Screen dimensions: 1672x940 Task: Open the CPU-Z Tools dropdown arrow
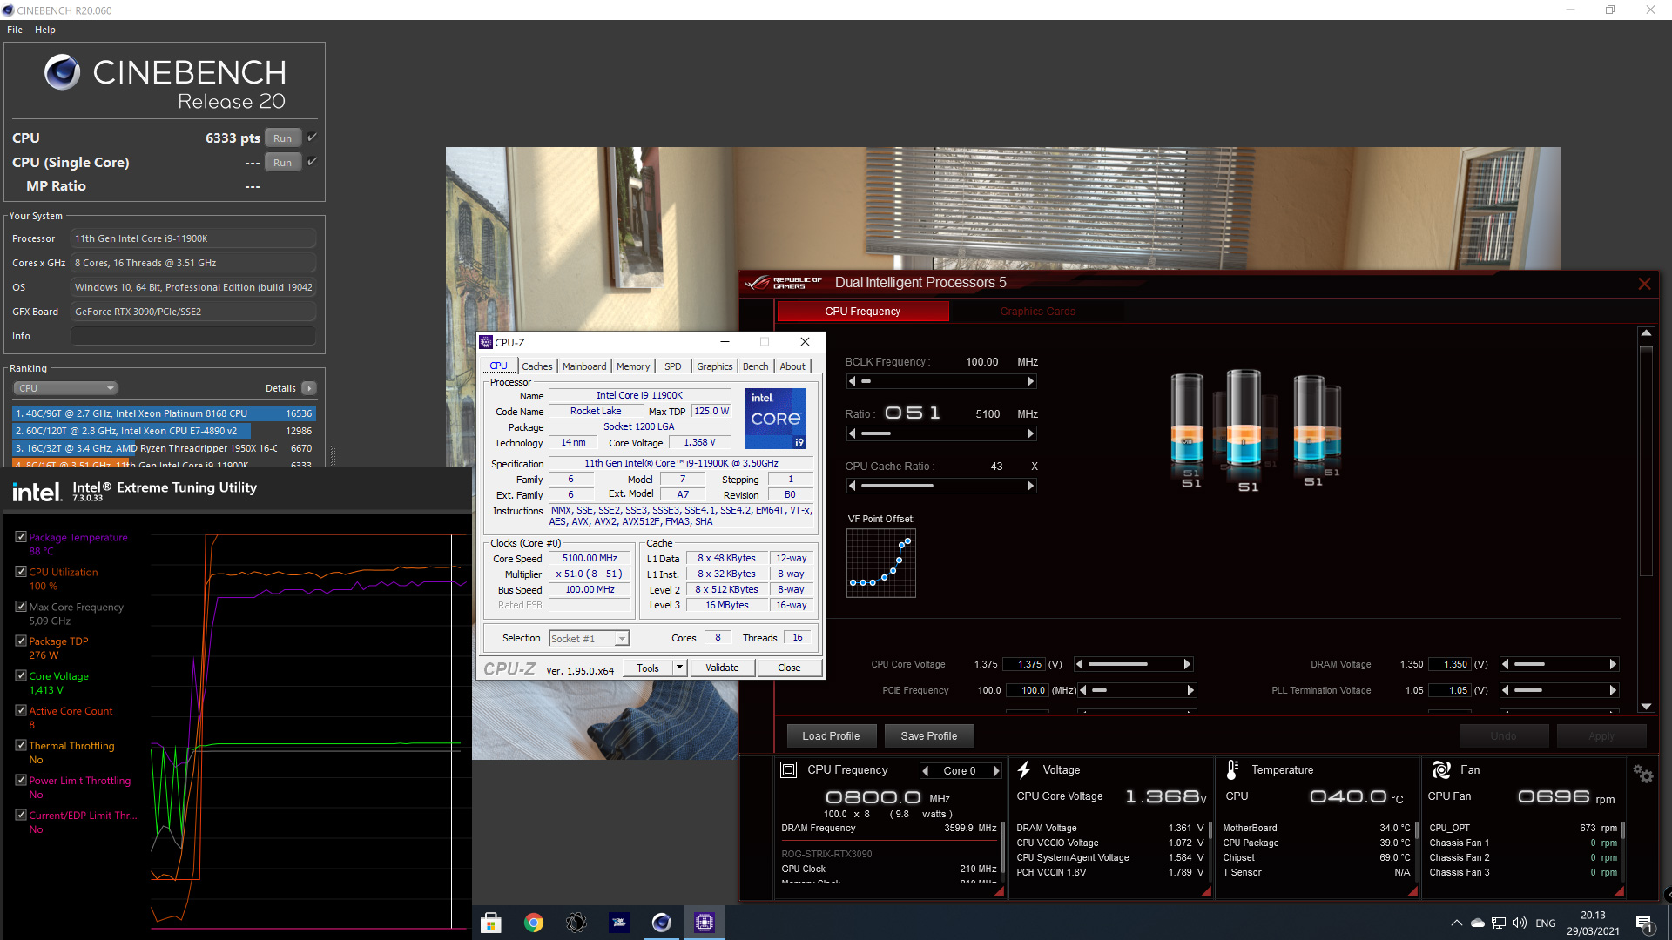680,668
